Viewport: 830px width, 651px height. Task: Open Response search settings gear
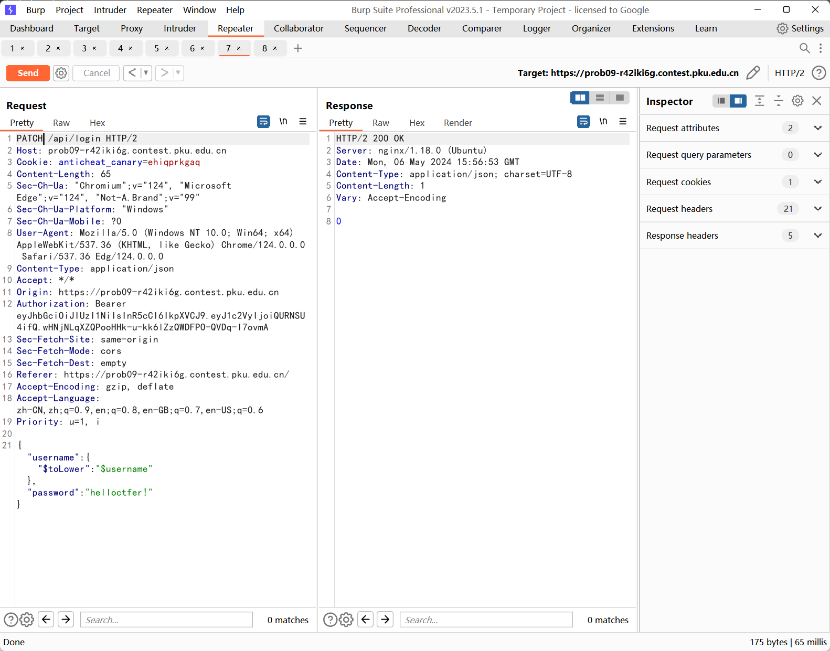pos(346,620)
